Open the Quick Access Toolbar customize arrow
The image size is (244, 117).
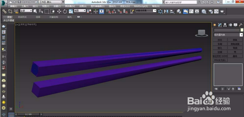pyautogui.click(x=63, y=2)
